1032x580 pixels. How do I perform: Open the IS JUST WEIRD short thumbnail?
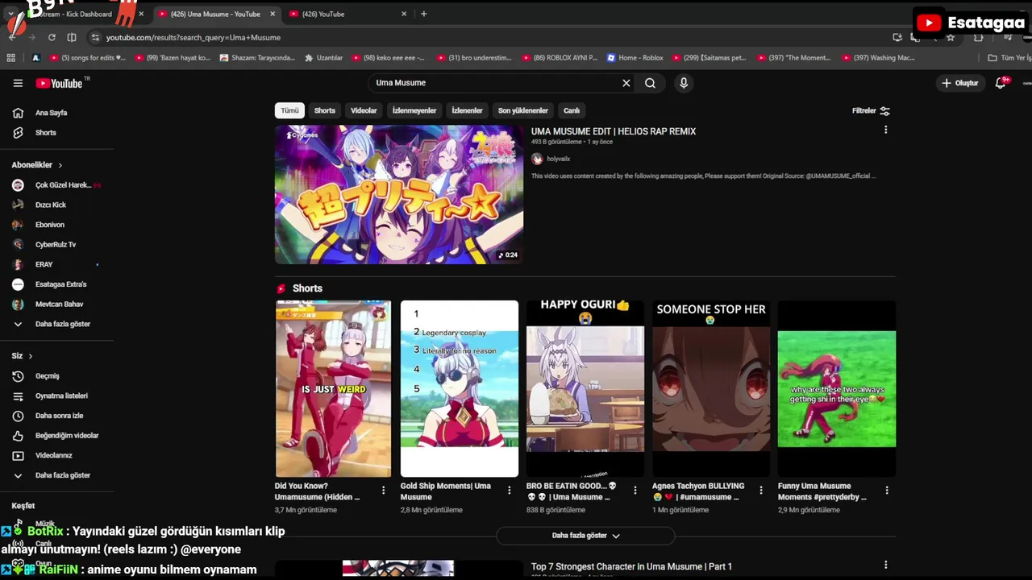pos(333,388)
